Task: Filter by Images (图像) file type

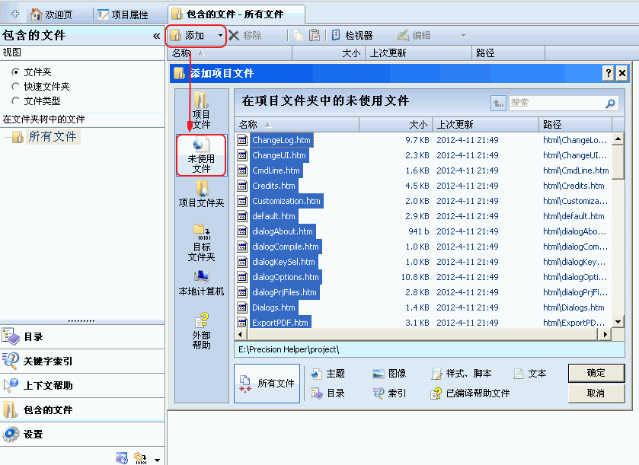Action: [389, 374]
